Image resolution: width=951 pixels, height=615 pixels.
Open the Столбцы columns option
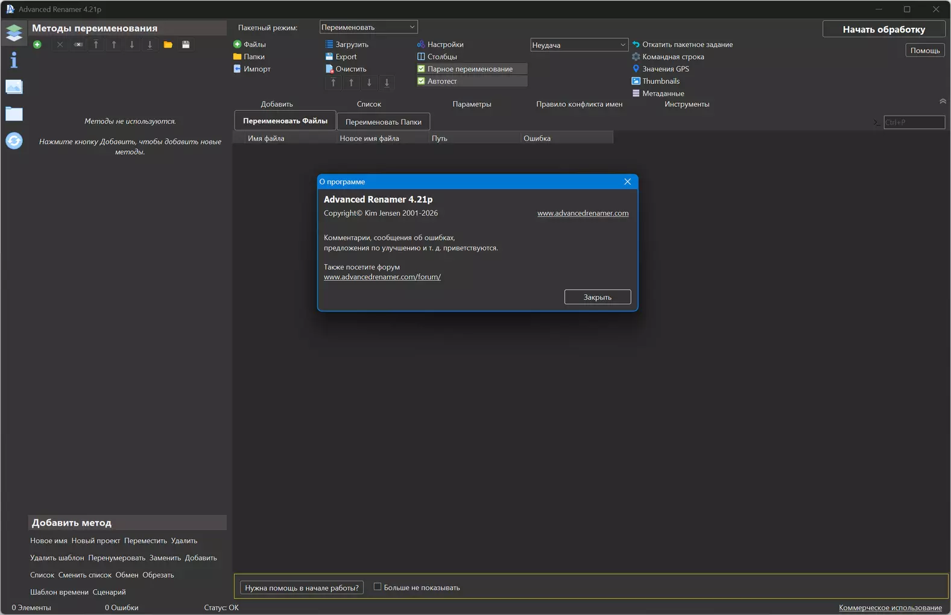click(x=437, y=57)
